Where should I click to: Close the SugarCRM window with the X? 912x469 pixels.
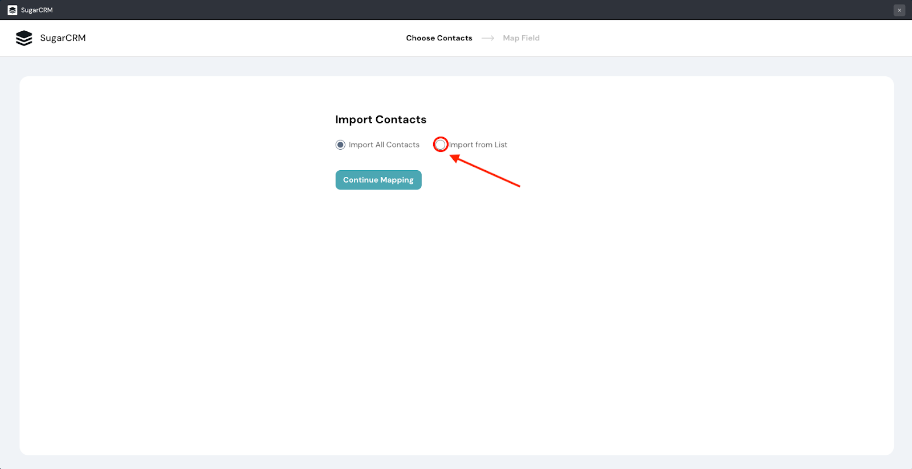point(899,10)
